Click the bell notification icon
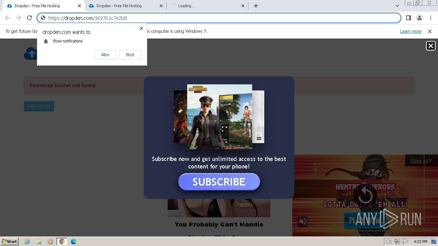 (46, 41)
